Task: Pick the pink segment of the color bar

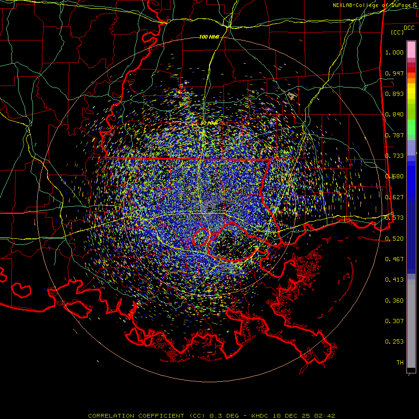Action: point(411,50)
